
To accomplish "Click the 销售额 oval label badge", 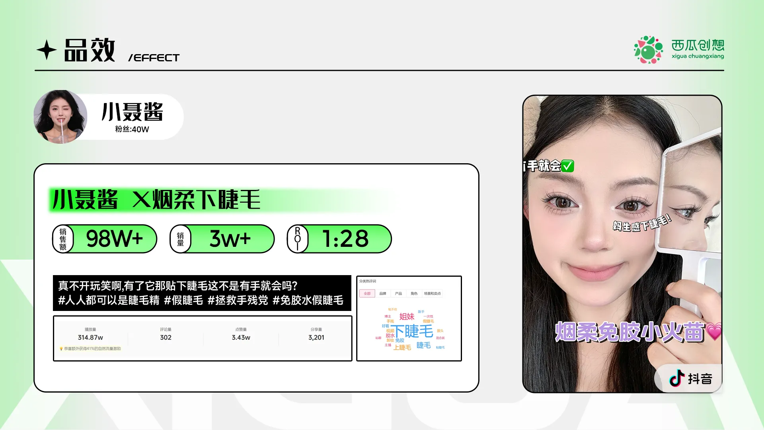I will [63, 239].
